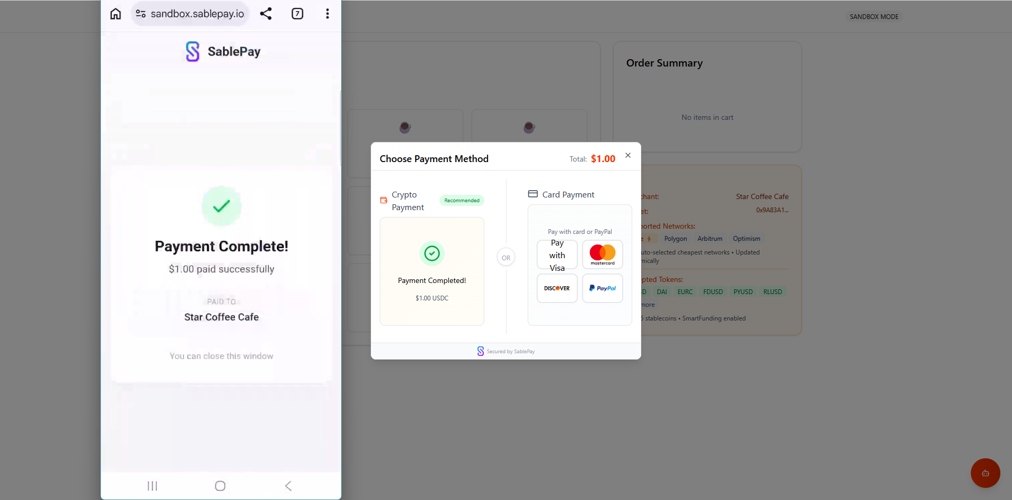Click the SANDBOX MODE badge
This screenshot has width=1012, height=500.
point(874,17)
